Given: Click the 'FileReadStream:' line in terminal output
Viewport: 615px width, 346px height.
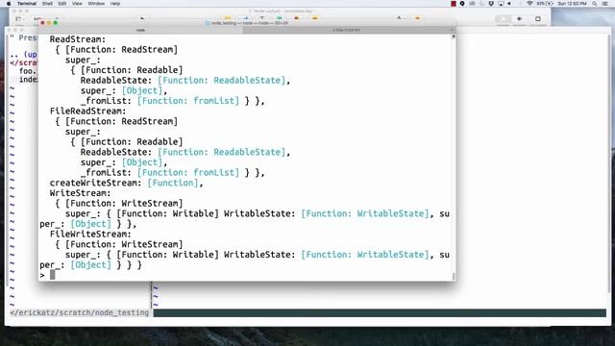Looking at the screenshot, I should [x=87, y=111].
